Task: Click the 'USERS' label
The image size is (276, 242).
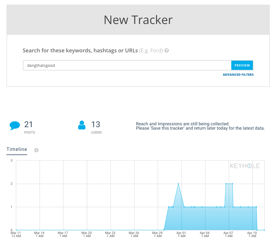Action: click(96, 132)
